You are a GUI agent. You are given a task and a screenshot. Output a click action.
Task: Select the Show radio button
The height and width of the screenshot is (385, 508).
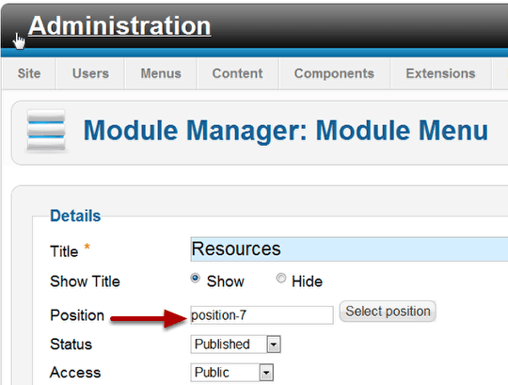[x=195, y=278]
